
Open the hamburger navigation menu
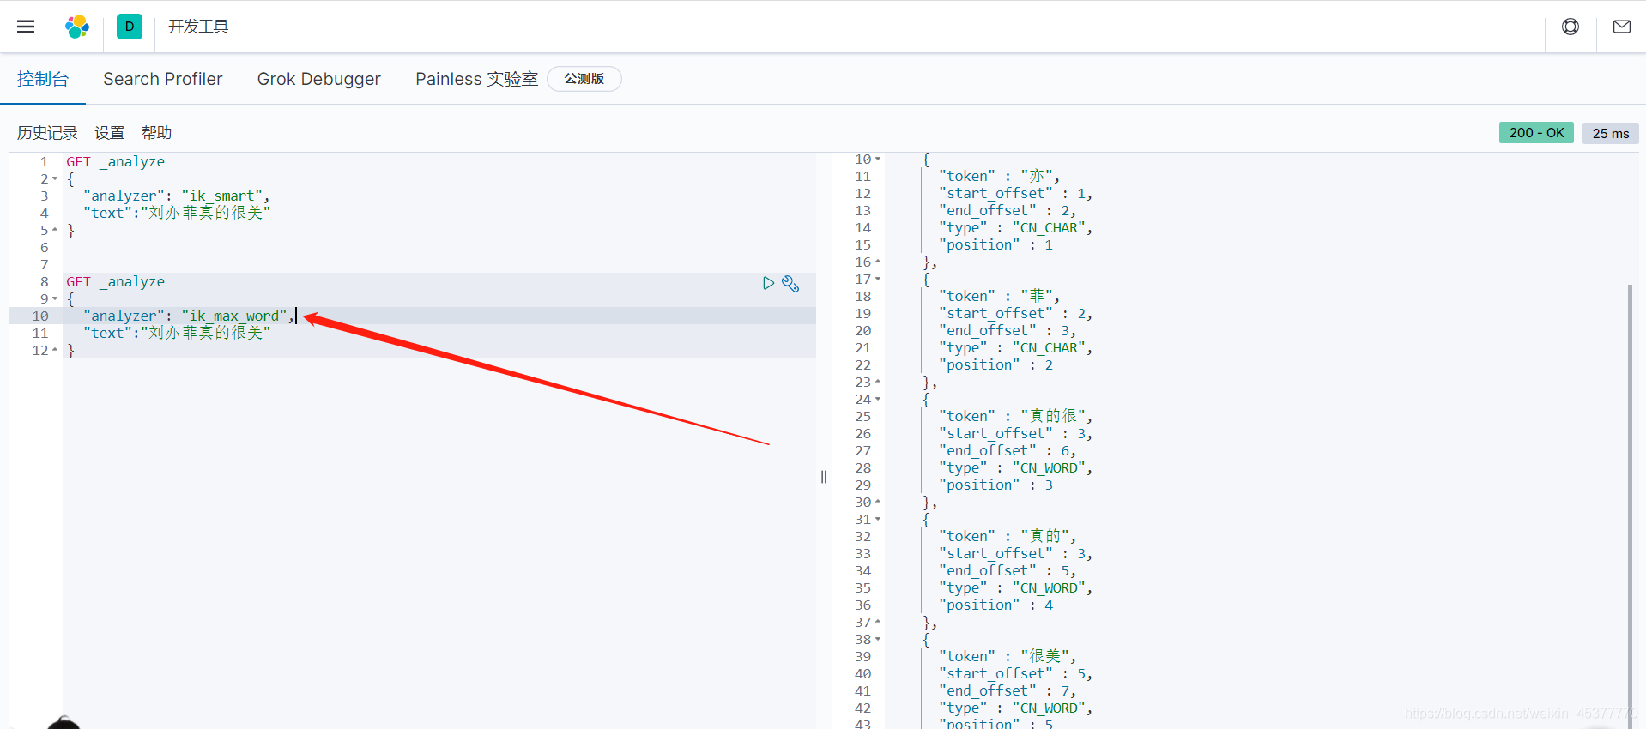coord(26,27)
